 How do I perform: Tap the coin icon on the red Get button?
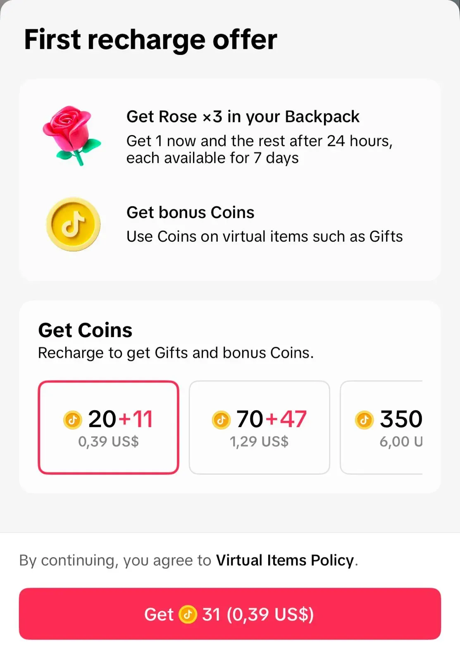[188, 614]
